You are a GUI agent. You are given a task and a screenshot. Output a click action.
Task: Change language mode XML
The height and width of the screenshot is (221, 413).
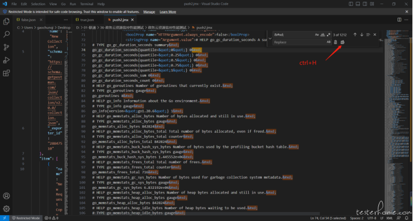(x=390, y=218)
